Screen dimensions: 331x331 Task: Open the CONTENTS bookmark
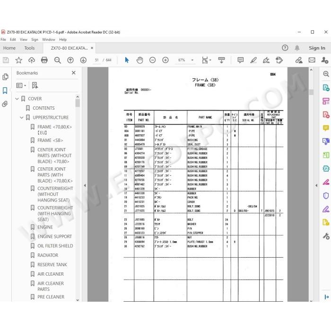(44, 108)
